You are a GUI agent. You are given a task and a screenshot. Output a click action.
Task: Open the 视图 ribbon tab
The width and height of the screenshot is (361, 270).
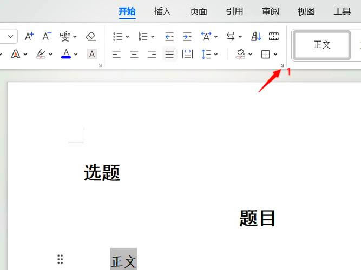306,11
